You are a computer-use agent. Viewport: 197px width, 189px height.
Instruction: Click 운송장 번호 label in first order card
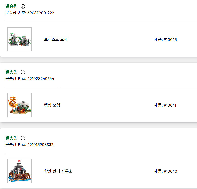tap(15, 13)
